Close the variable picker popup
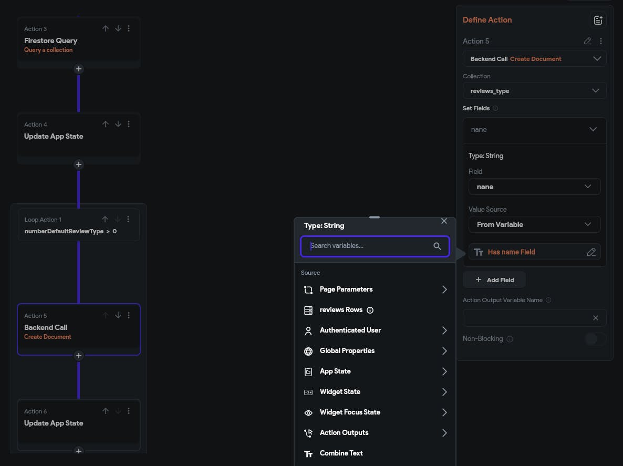Screen dimensions: 623x466 coord(444,221)
